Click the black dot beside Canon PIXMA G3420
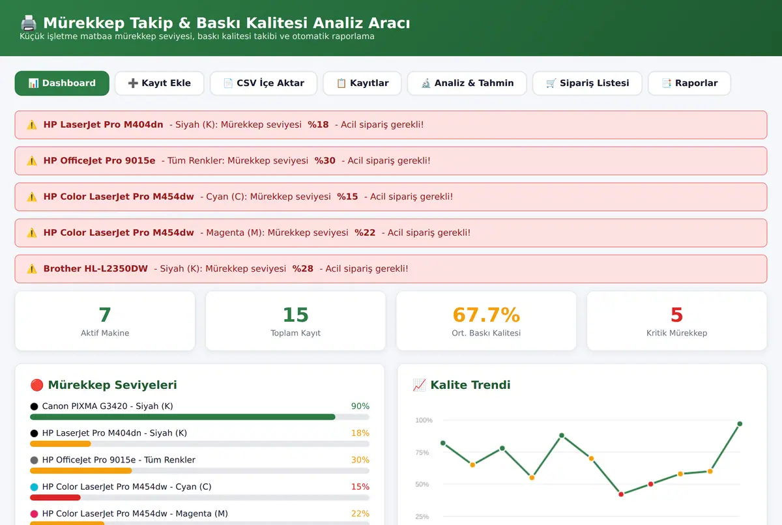Viewport: 782px width, 525px height. click(x=35, y=406)
